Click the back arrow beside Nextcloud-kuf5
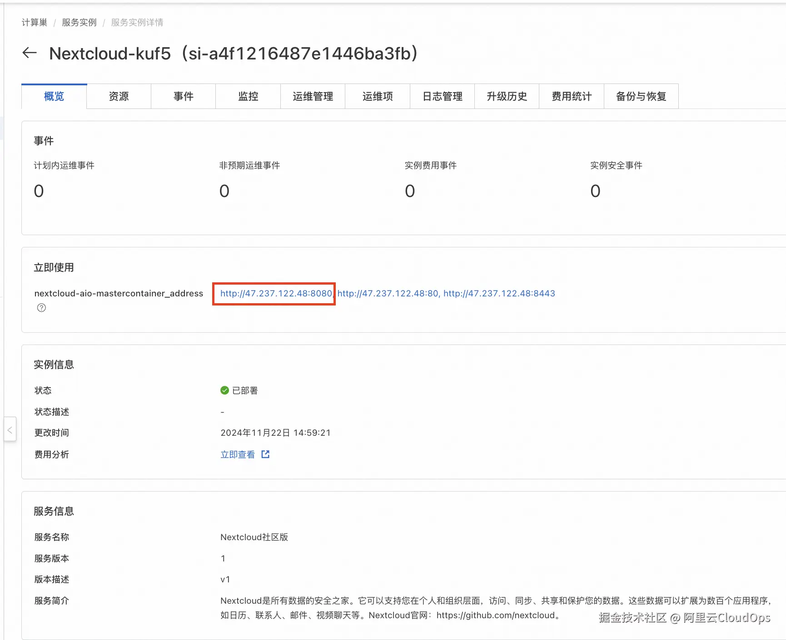 tap(30, 53)
